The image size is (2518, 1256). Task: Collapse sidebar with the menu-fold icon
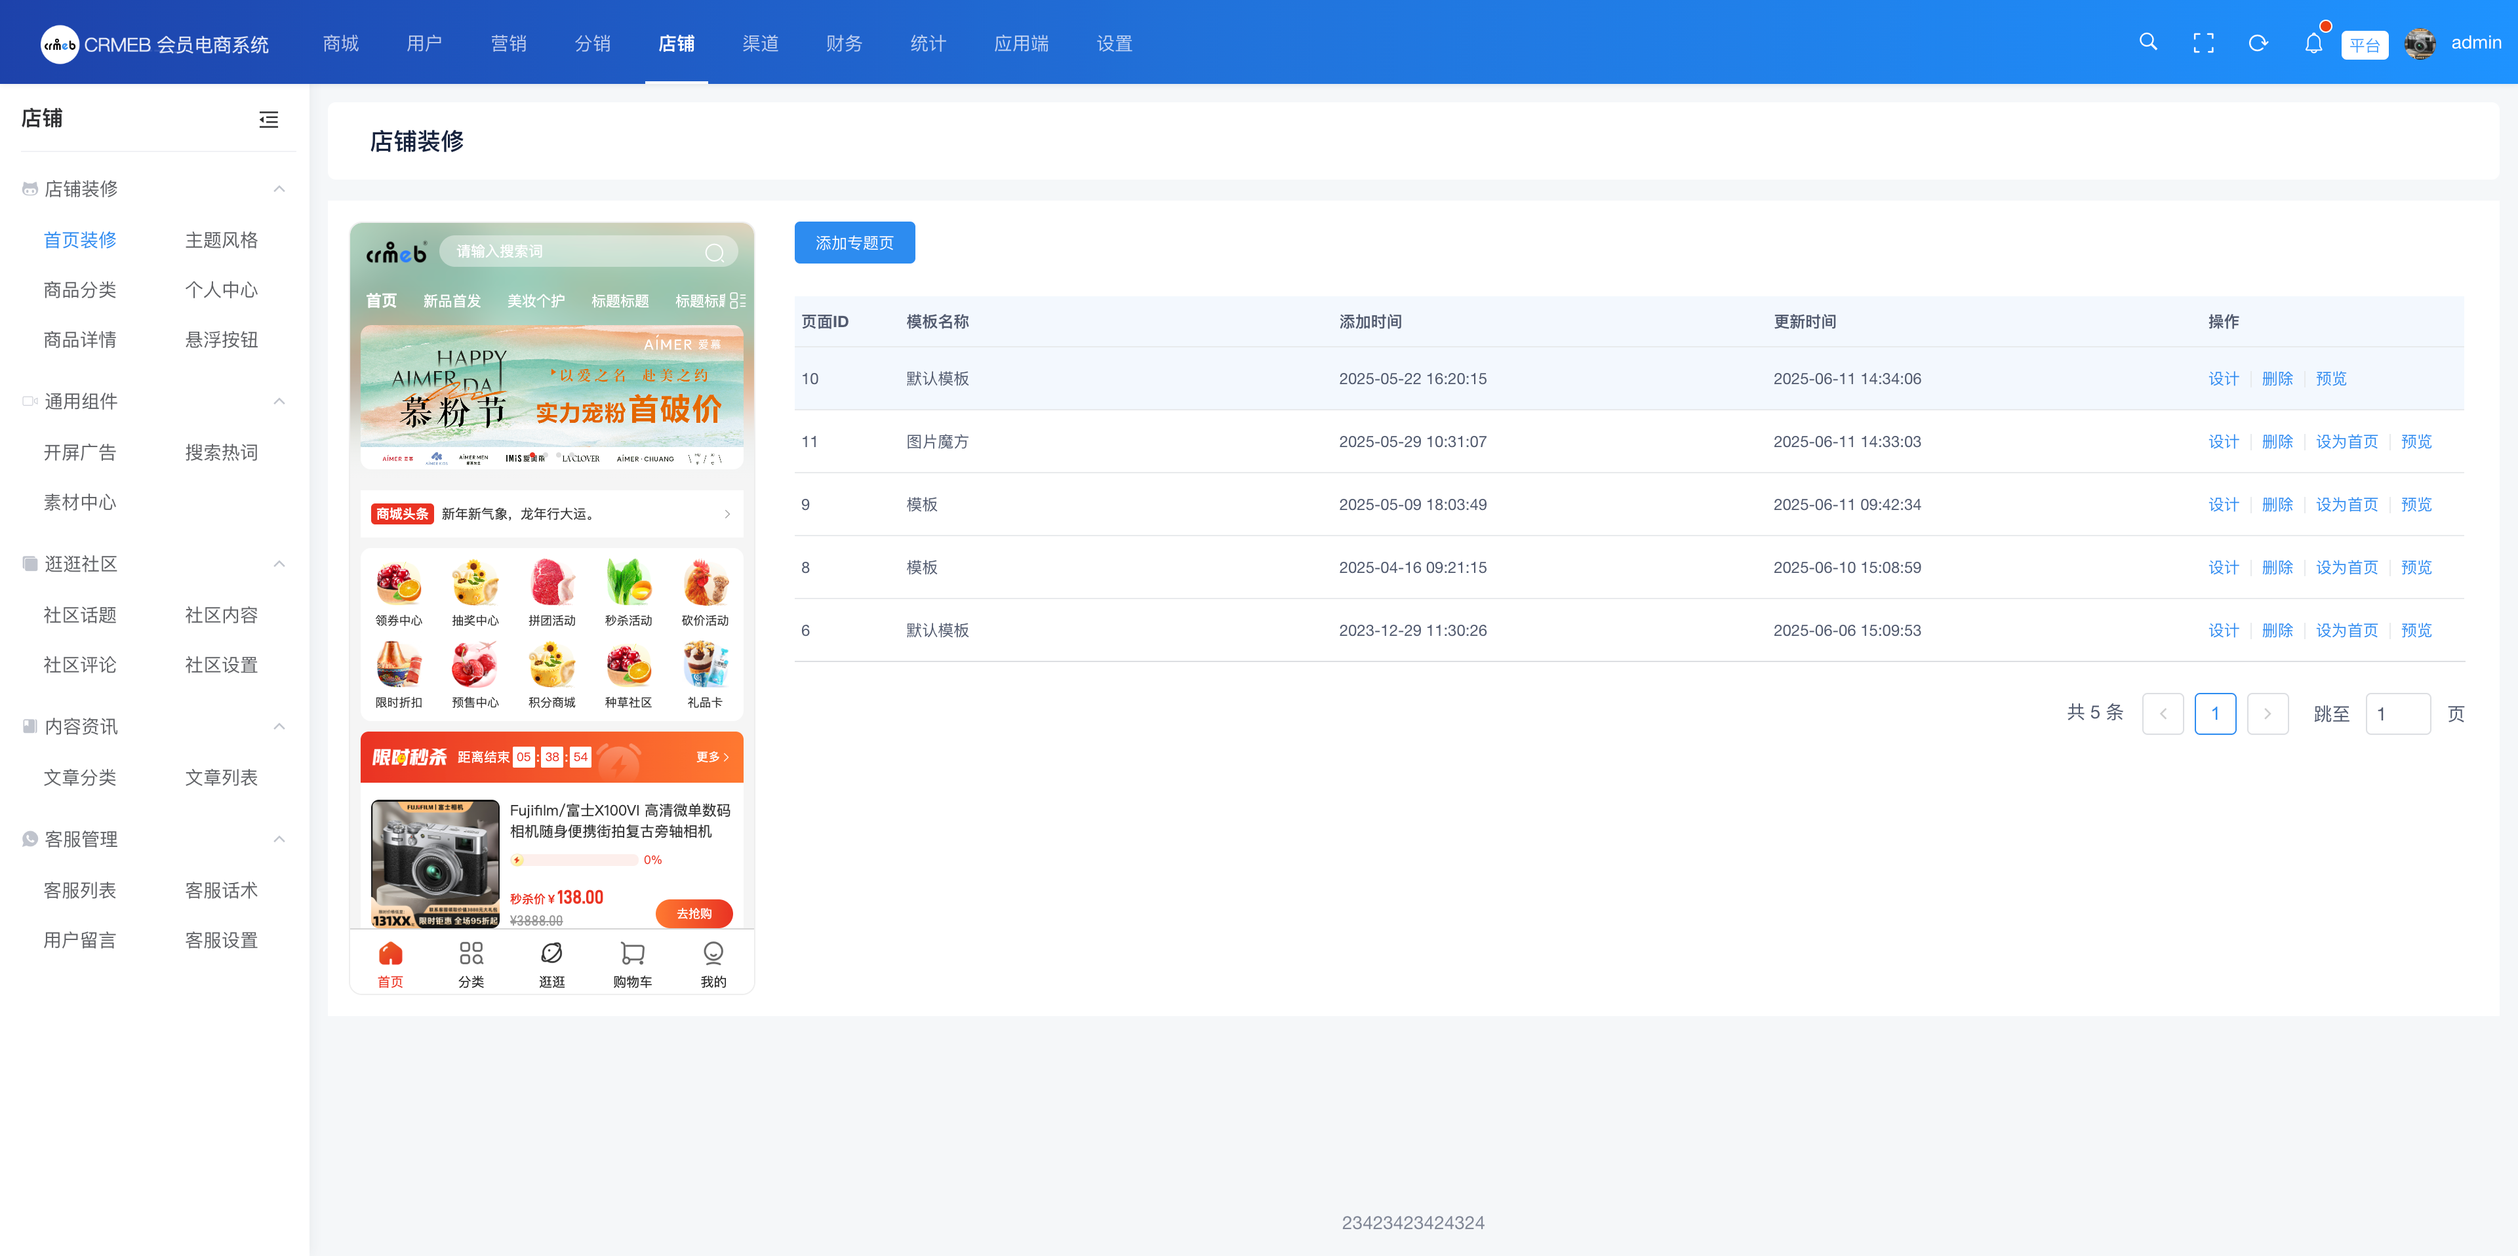tap(269, 119)
